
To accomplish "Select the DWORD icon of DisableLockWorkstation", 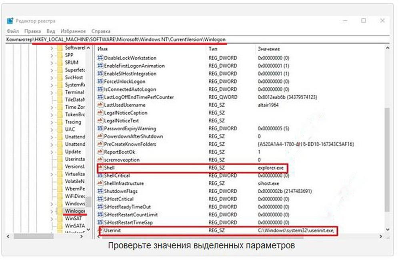I will 100,58.
